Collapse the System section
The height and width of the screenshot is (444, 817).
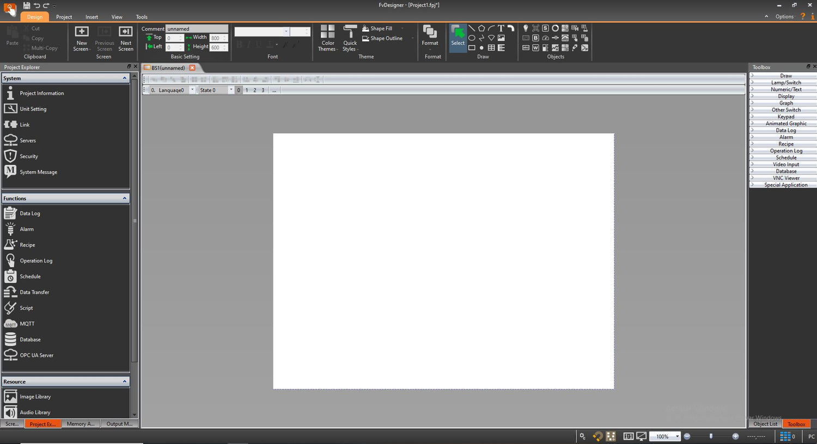(x=124, y=78)
